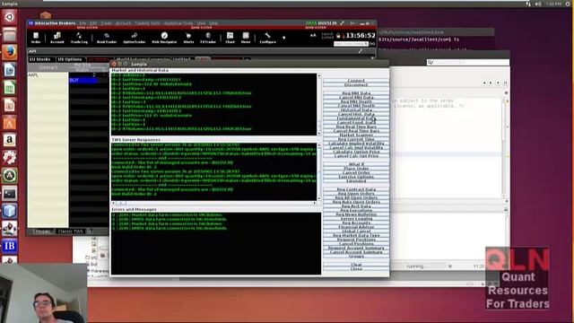Open the Ubuntu dash search icon
The image size is (574, 323).
[10, 17]
